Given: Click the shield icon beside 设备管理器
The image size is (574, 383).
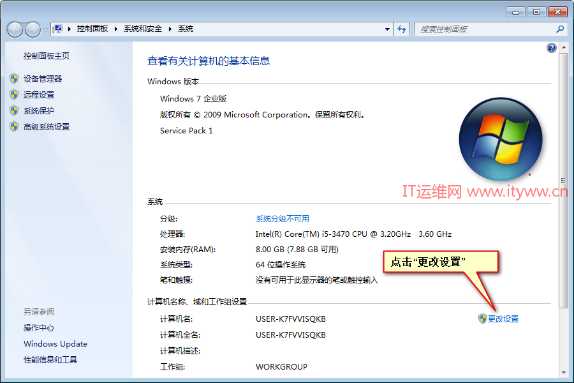Looking at the screenshot, I should (x=14, y=79).
